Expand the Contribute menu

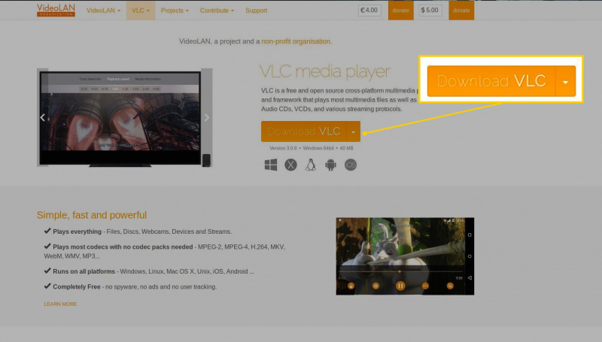pyautogui.click(x=217, y=11)
